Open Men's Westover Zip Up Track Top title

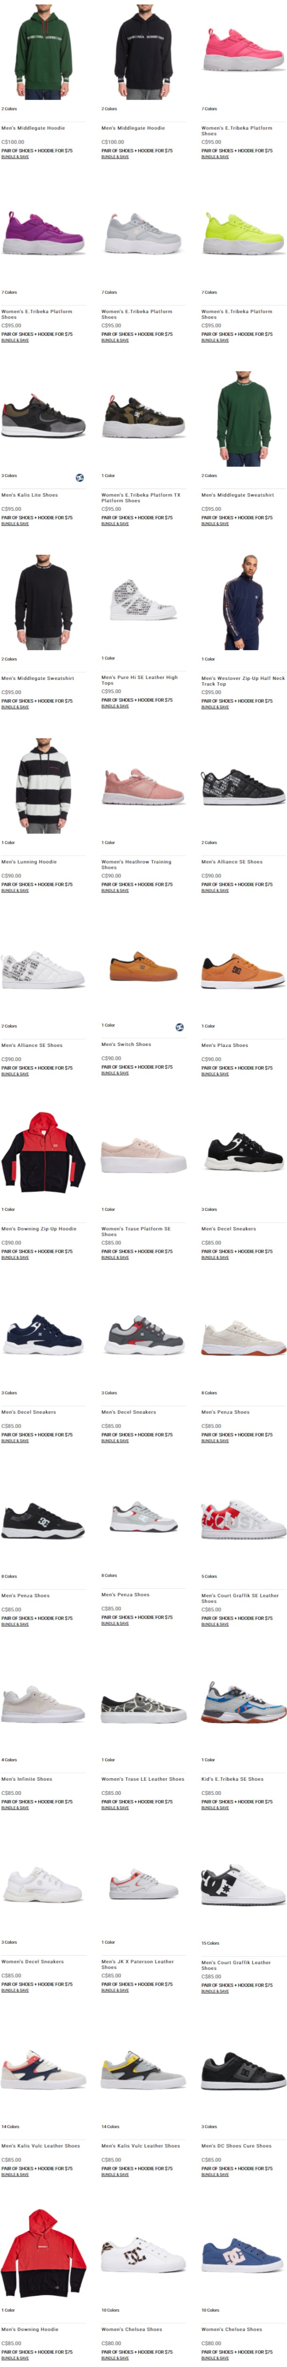tap(243, 681)
